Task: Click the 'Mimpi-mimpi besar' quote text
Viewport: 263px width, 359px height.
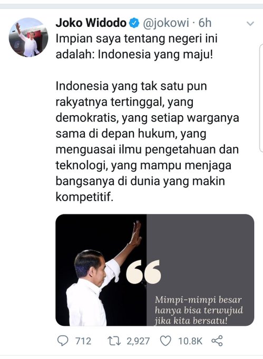Action: click(199, 310)
